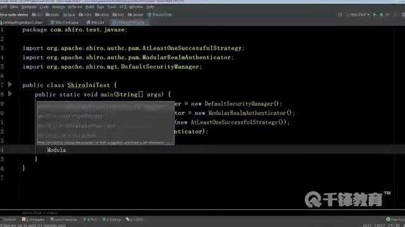The image size is (405, 227).
Task: Select second suggestion in autocomplete popup
Action: (106, 116)
